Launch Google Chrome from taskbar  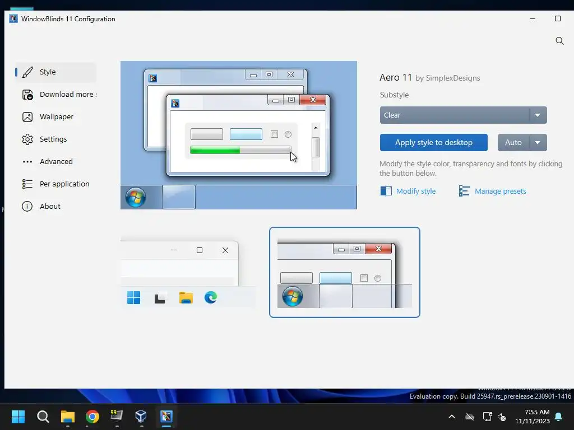point(92,417)
